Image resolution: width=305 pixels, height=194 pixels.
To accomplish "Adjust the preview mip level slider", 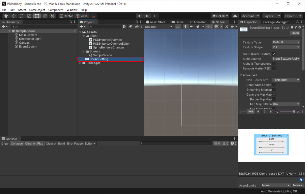I will (288, 112).
